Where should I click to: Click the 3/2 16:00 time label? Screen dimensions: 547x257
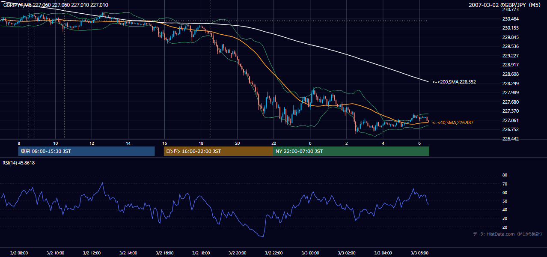point(164,253)
